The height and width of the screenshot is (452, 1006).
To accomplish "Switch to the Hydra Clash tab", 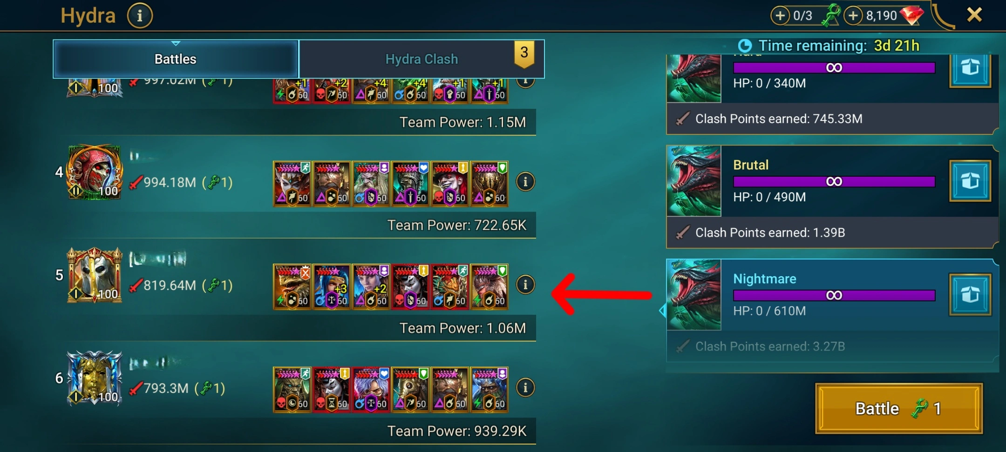I will [421, 59].
